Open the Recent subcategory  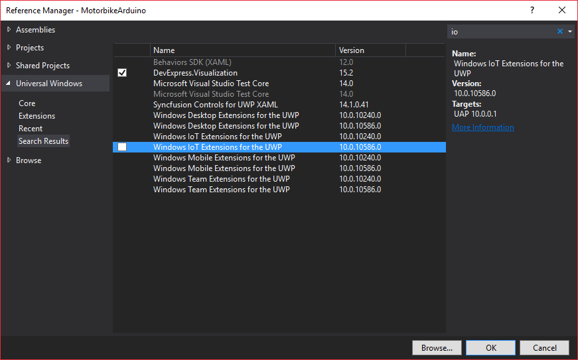coord(31,129)
